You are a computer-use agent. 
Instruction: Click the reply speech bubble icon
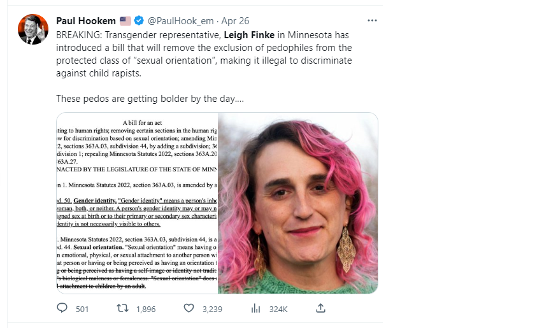point(62,308)
